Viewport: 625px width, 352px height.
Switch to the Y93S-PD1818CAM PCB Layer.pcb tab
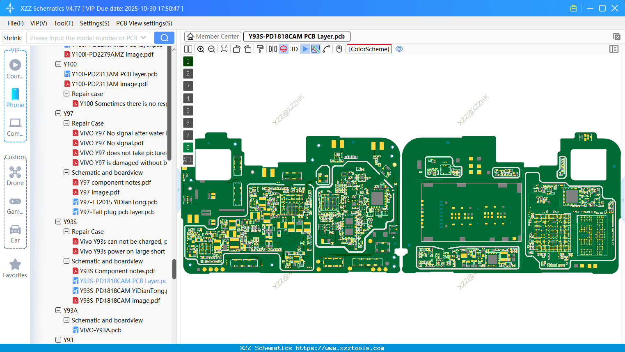(x=296, y=36)
